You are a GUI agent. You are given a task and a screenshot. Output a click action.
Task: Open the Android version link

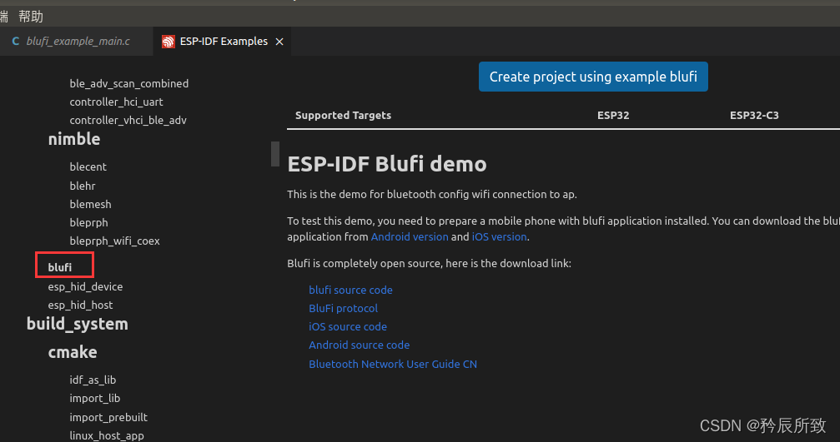410,236
